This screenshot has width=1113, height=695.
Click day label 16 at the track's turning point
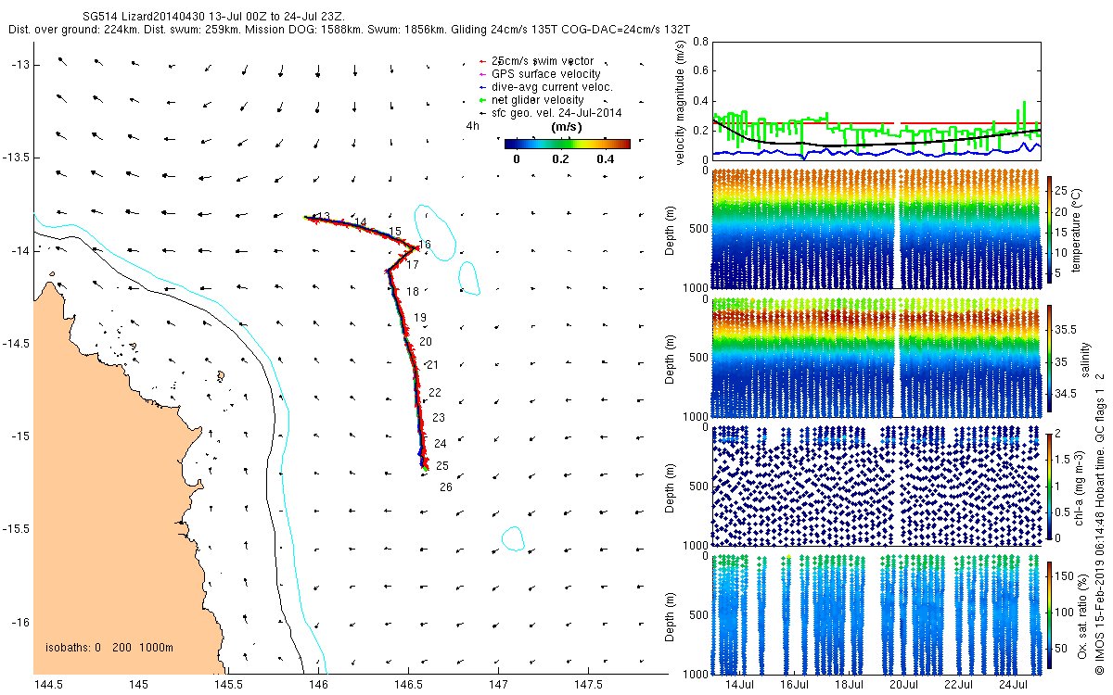pyautogui.click(x=425, y=246)
